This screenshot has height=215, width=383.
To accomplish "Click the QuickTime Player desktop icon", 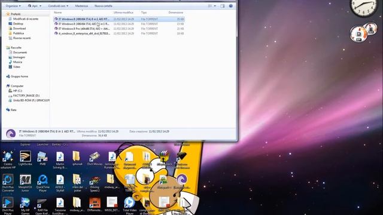I will [x=42, y=183].
